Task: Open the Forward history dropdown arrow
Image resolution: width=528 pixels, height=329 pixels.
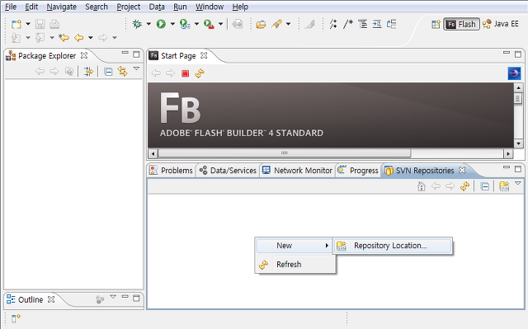Action: (115, 38)
